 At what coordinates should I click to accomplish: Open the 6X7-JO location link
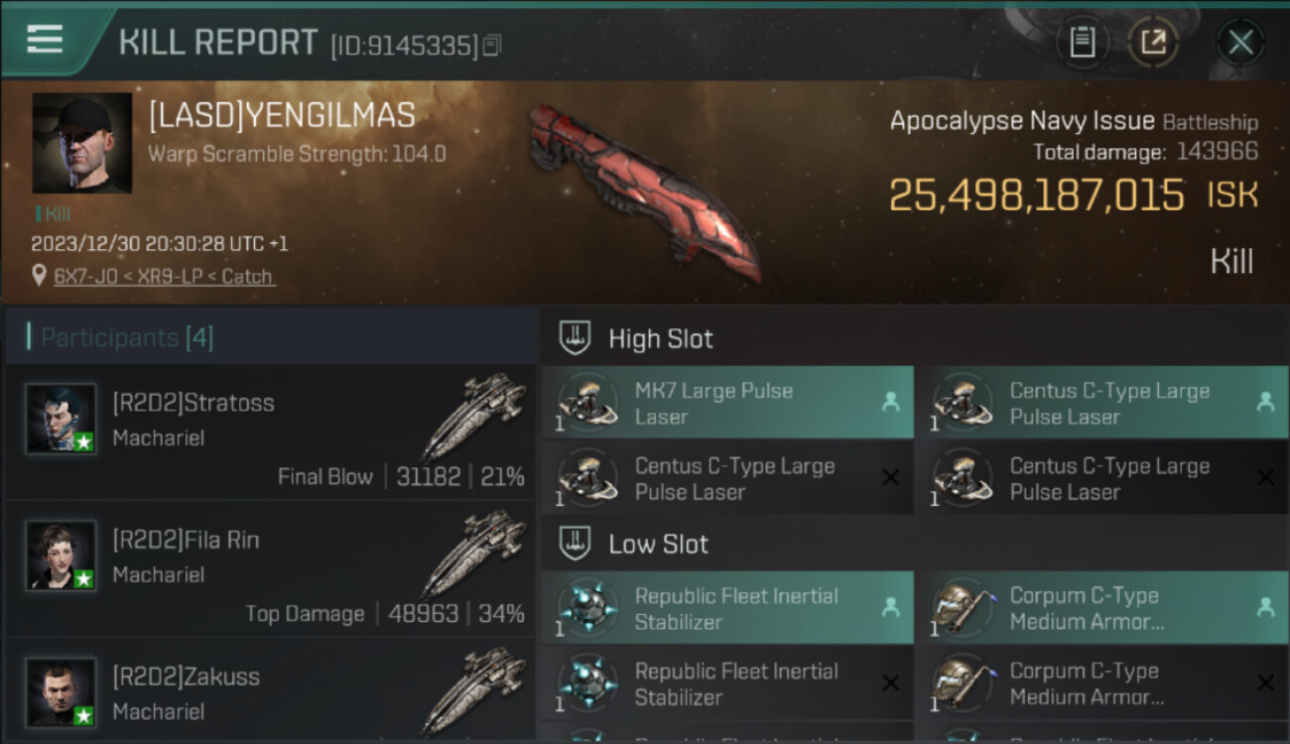point(164,277)
